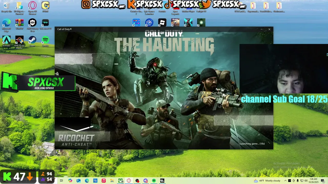The width and height of the screenshot is (328, 184).
Task: Open Apple Music from the taskbar
Action: (104, 181)
